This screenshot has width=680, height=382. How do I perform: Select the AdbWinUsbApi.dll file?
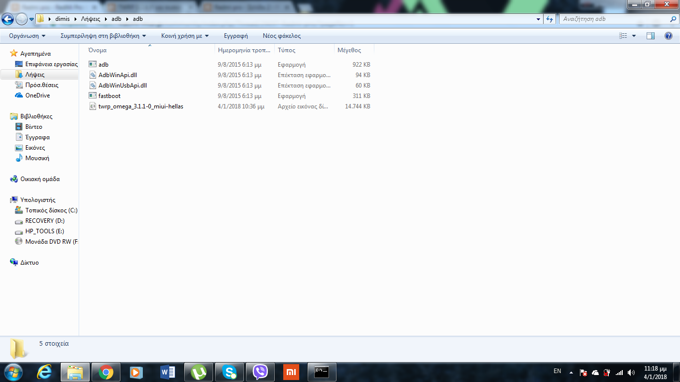[122, 86]
